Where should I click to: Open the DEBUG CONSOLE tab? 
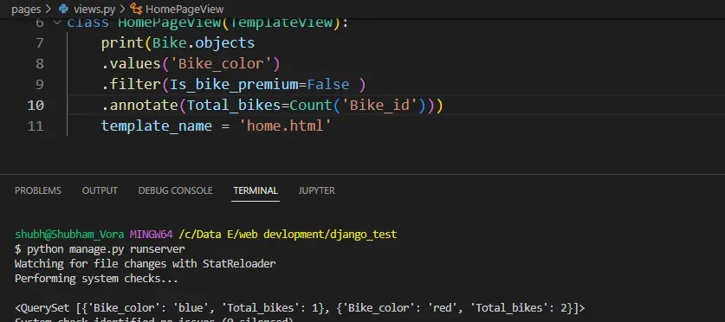coord(175,190)
